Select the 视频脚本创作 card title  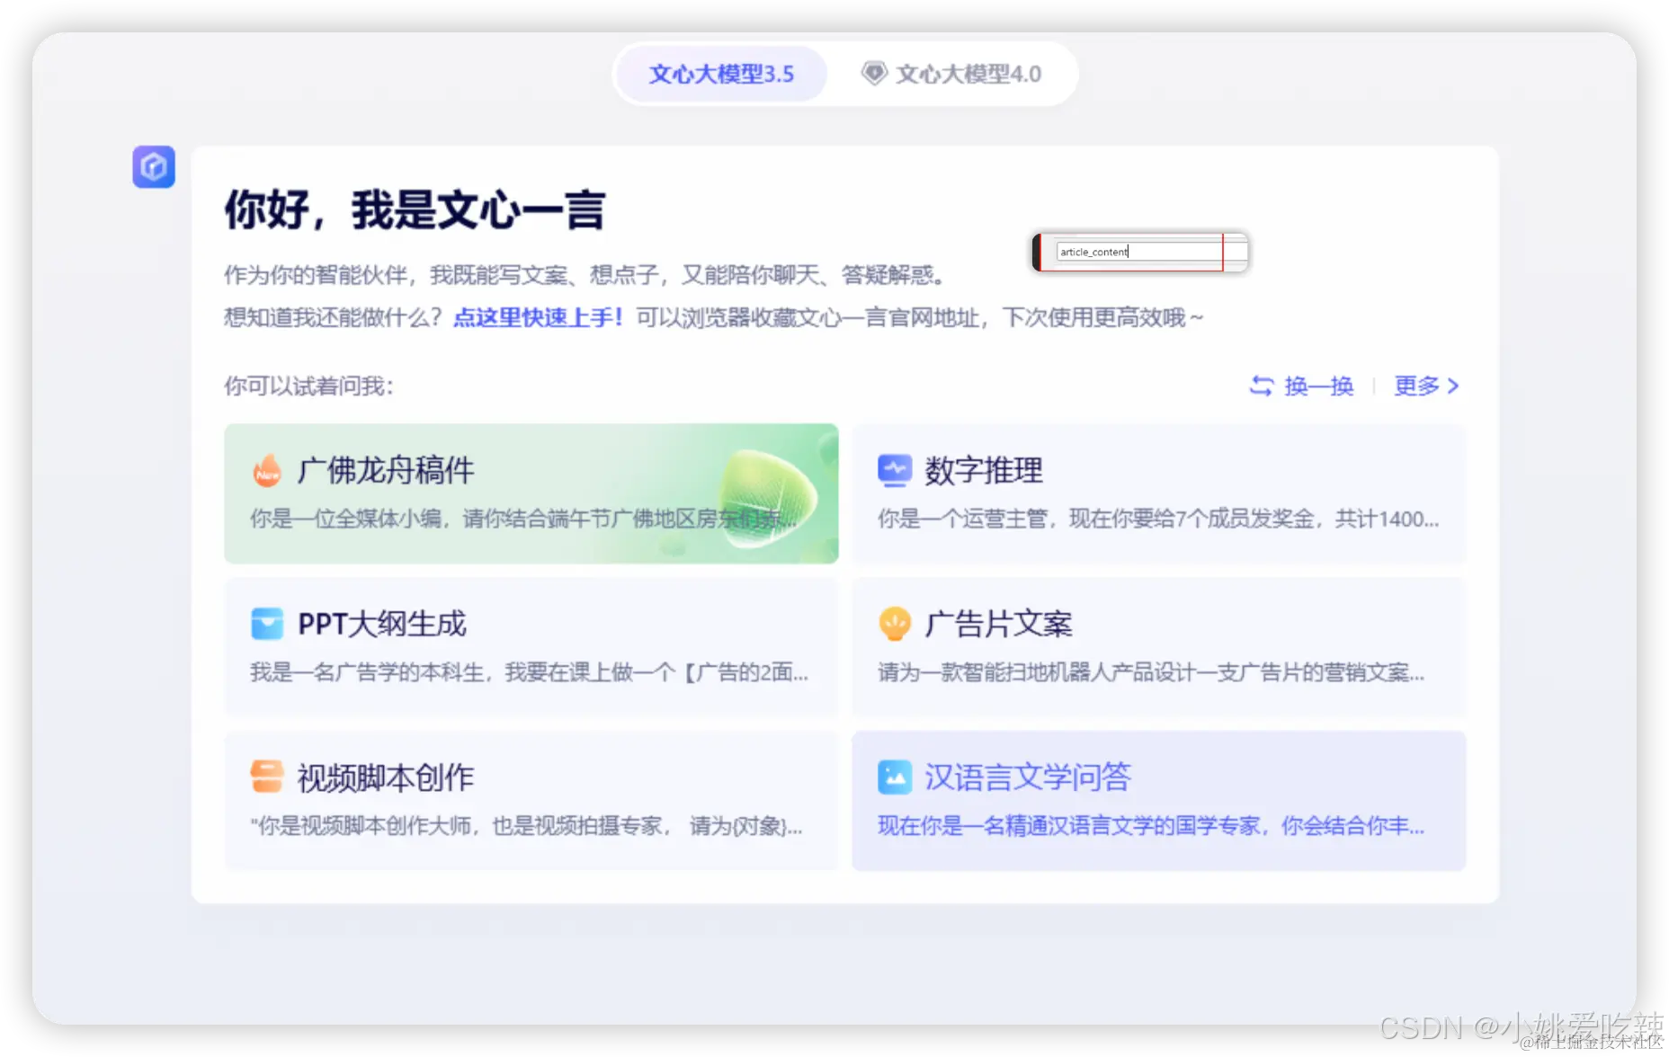pyautogui.click(x=386, y=777)
